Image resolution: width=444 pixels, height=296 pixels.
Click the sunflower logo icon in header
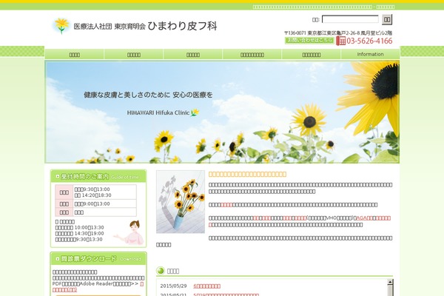coord(61,26)
